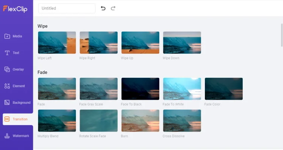Click the "Burn" caption text

tap(125, 136)
